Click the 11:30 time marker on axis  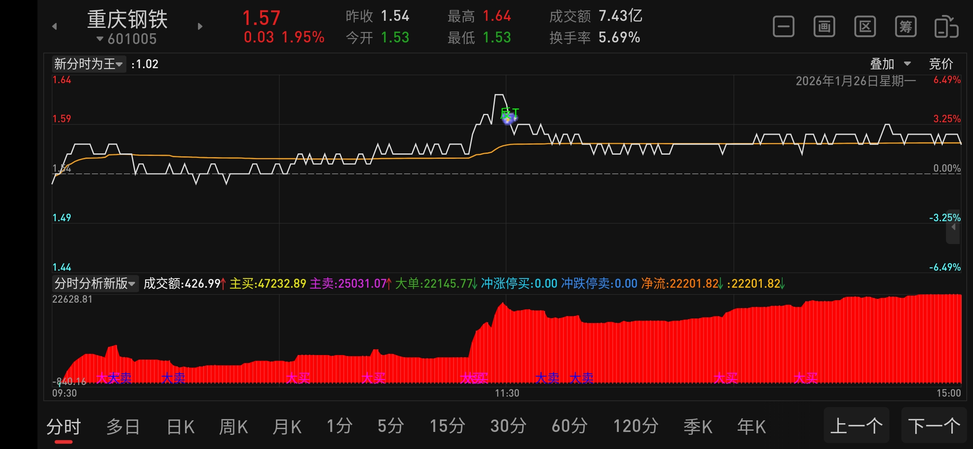tap(506, 393)
